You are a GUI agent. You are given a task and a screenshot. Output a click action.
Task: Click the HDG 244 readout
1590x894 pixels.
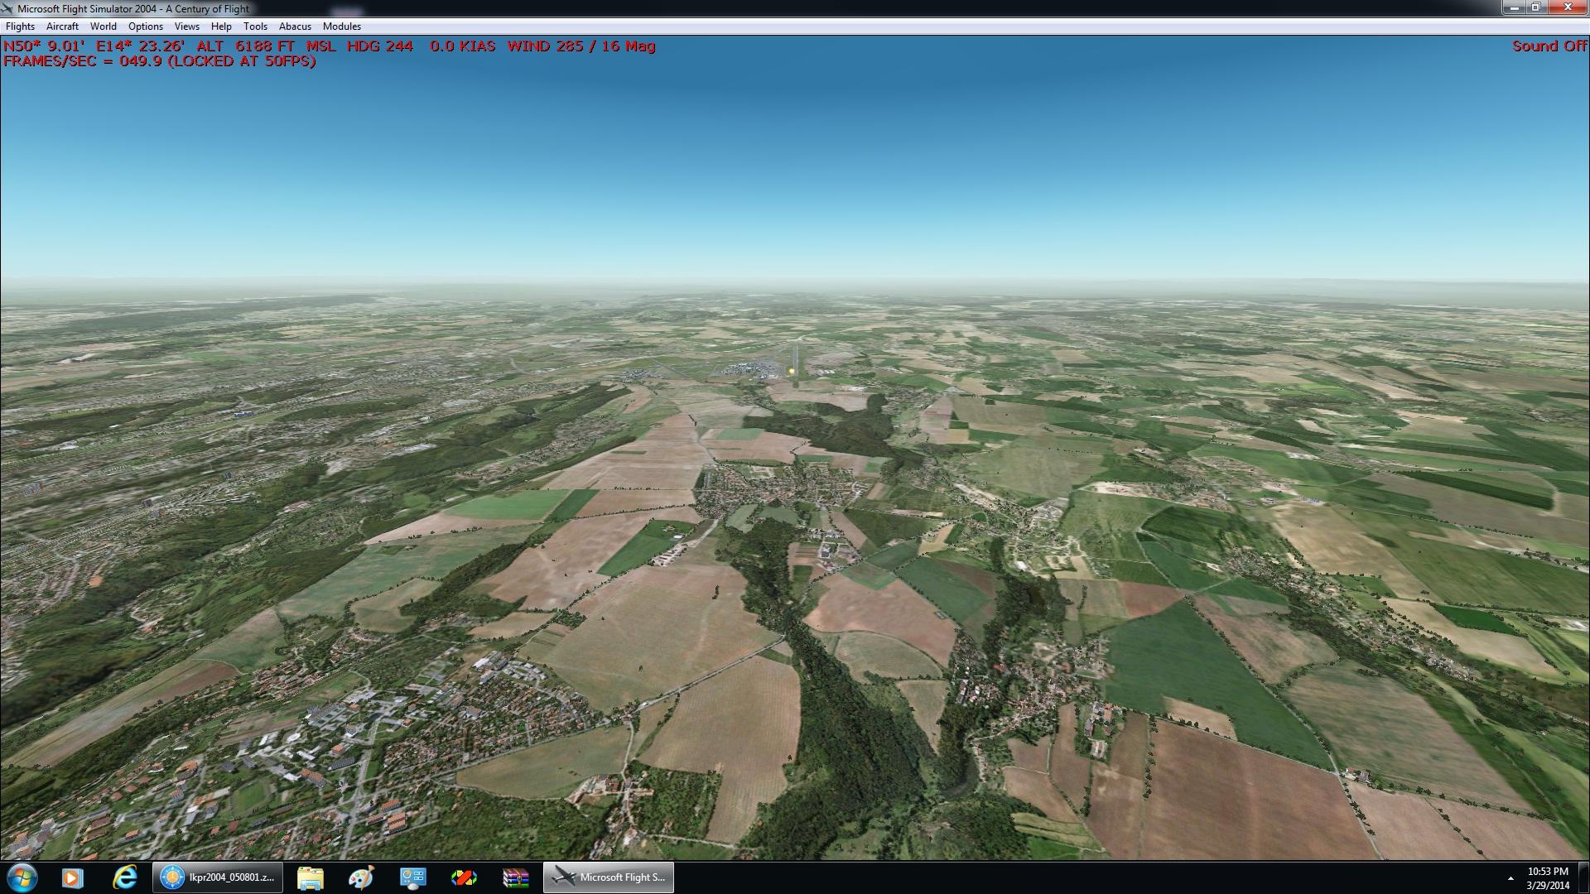point(380,46)
